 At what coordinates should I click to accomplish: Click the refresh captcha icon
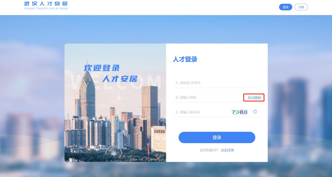[255, 112]
